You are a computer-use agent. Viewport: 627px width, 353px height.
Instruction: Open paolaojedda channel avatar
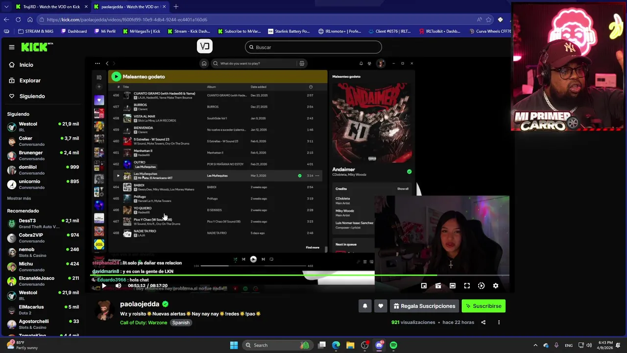[x=103, y=310]
